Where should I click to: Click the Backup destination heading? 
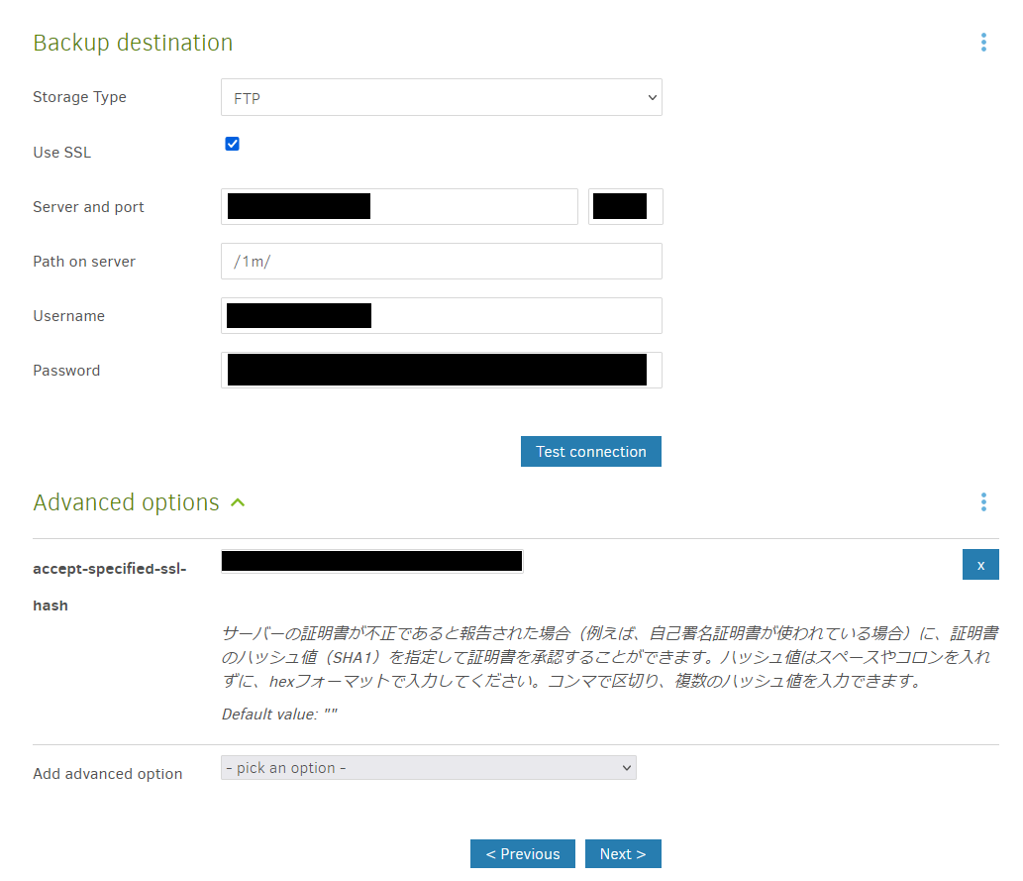point(133,43)
